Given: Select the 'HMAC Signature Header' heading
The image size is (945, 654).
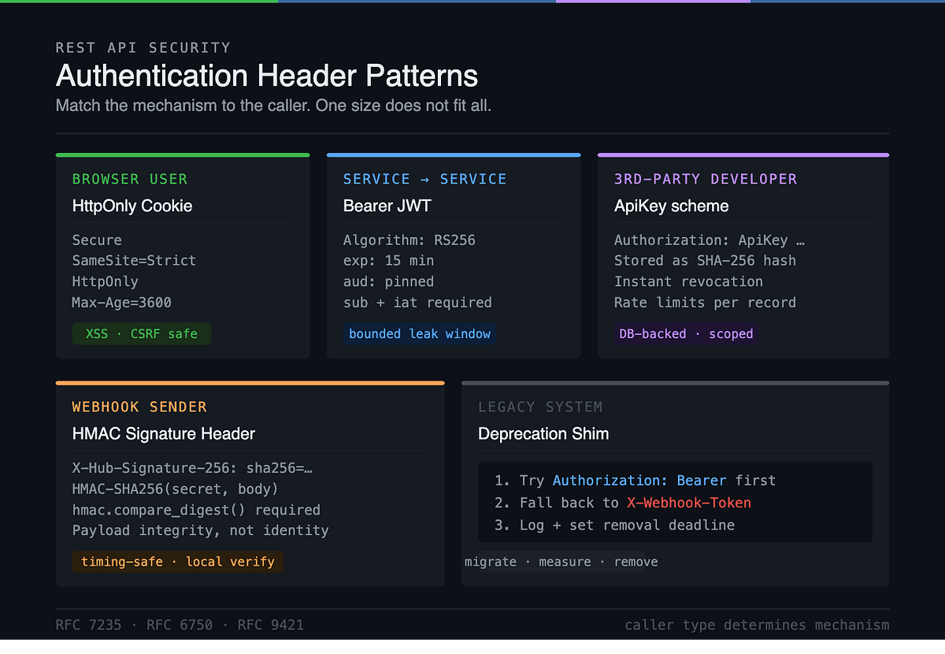Looking at the screenshot, I should pos(164,434).
